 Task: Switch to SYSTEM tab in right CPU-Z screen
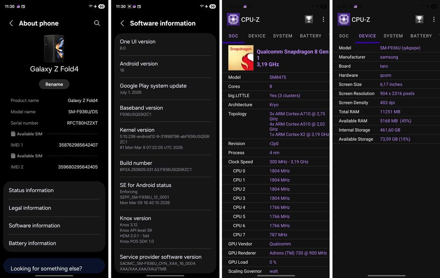(x=393, y=36)
